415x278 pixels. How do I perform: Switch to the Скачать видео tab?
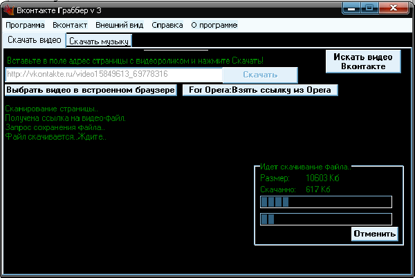click(34, 40)
